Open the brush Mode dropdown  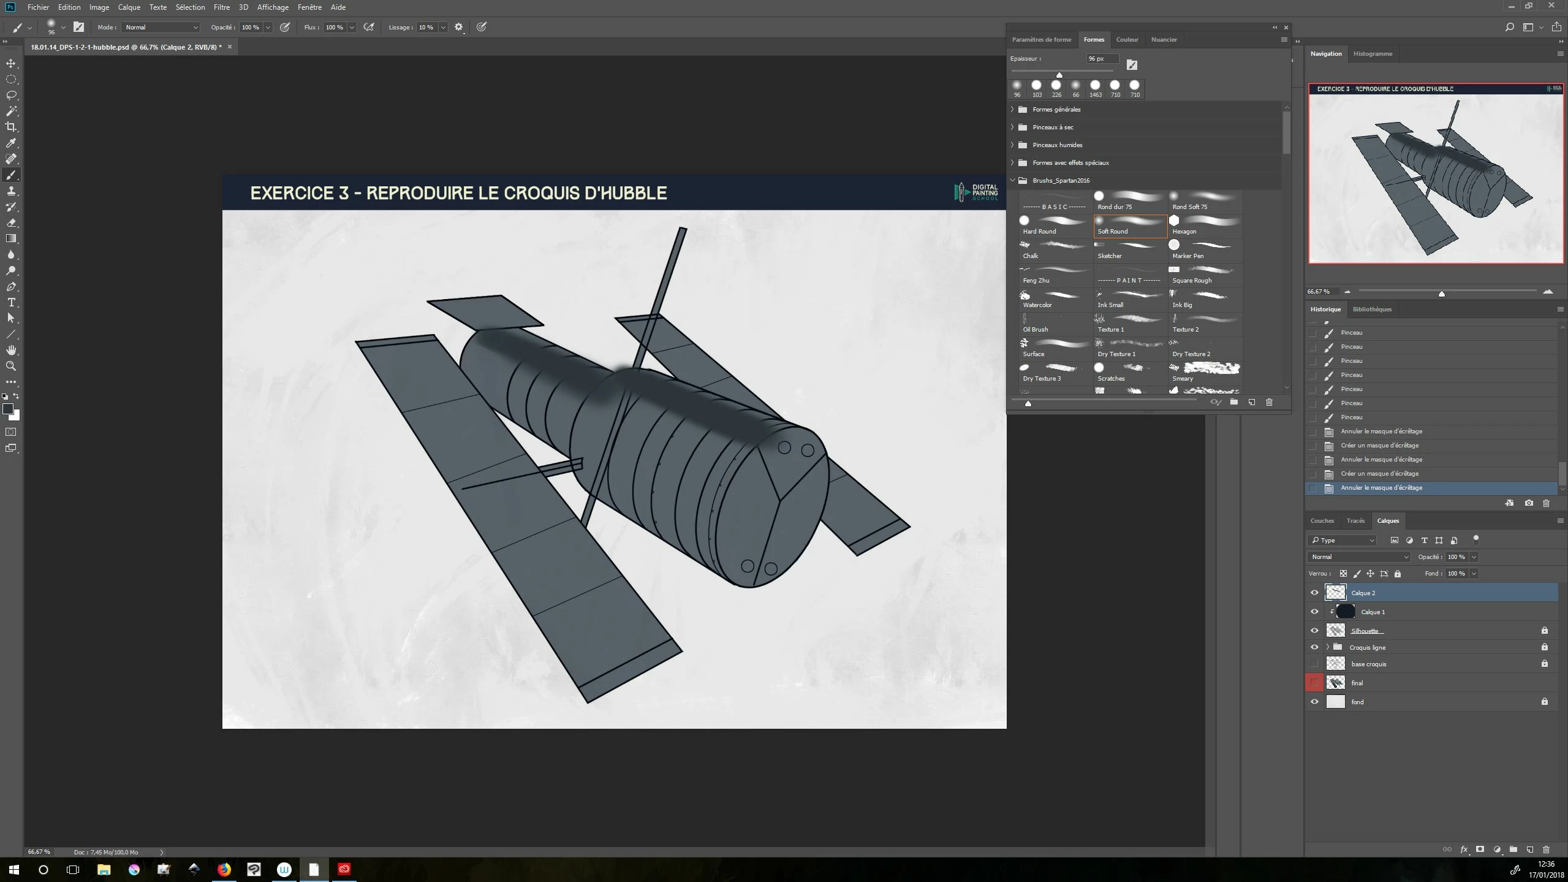click(x=162, y=27)
